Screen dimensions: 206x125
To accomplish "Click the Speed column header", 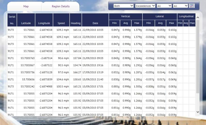I will coord(61,23).
